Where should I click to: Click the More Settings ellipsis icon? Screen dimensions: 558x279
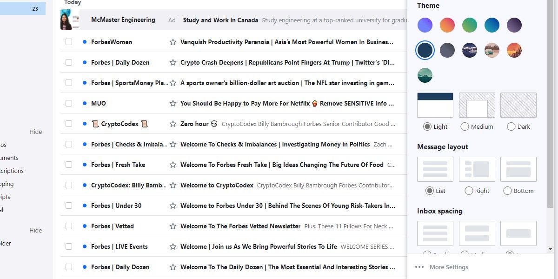point(420,266)
